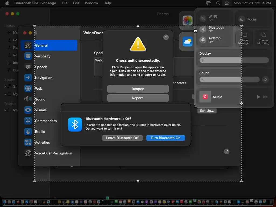Open Spotlight search in the menu bar
Viewport: 276px width, 207px height.
218,3
